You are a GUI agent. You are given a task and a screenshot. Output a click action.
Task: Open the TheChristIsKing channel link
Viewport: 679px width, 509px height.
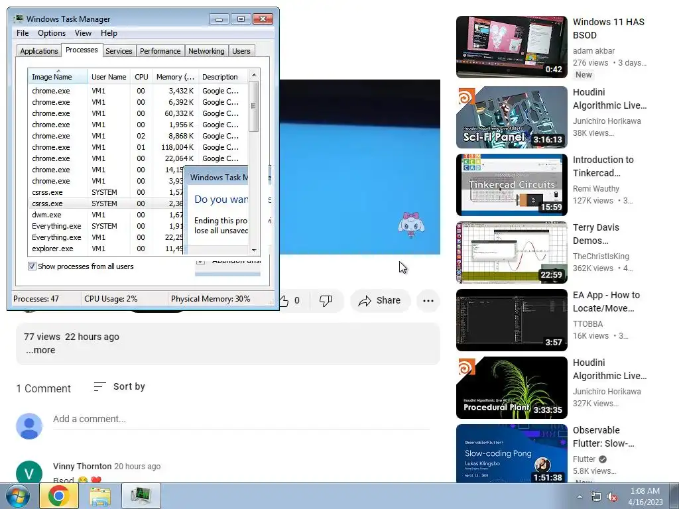[x=601, y=256]
